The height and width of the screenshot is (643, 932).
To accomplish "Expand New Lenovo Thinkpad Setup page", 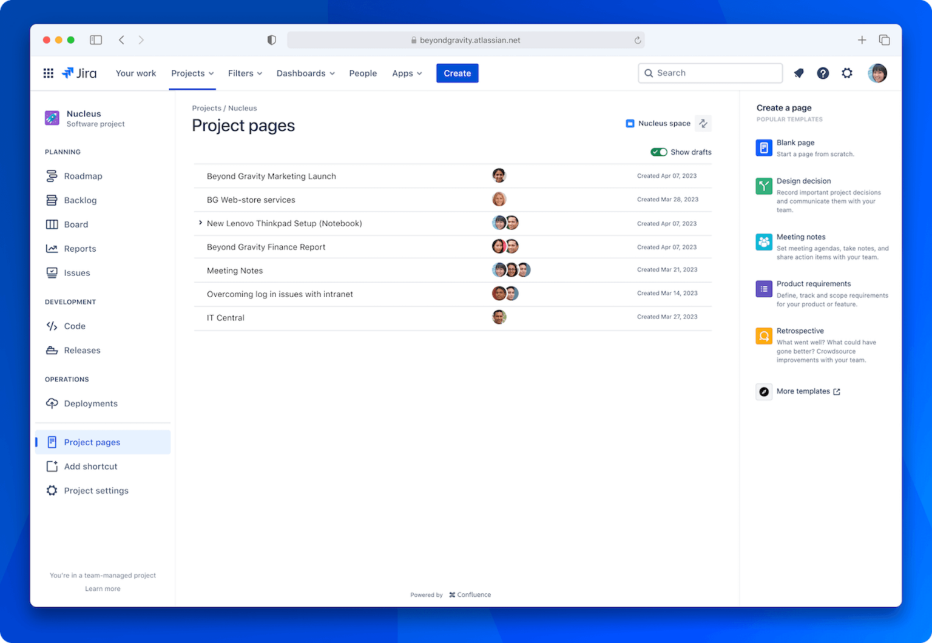I will point(200,223).
